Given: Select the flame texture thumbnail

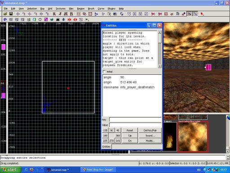Looking at the screenshot, I should pos(170,137).
